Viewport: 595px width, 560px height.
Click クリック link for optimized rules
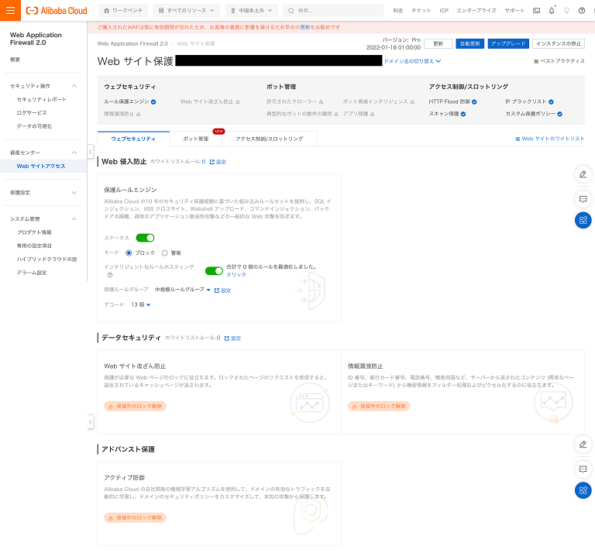(x=236, y=275)
